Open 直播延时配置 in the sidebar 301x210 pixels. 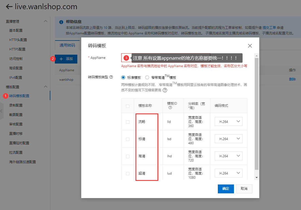[19, 143]
